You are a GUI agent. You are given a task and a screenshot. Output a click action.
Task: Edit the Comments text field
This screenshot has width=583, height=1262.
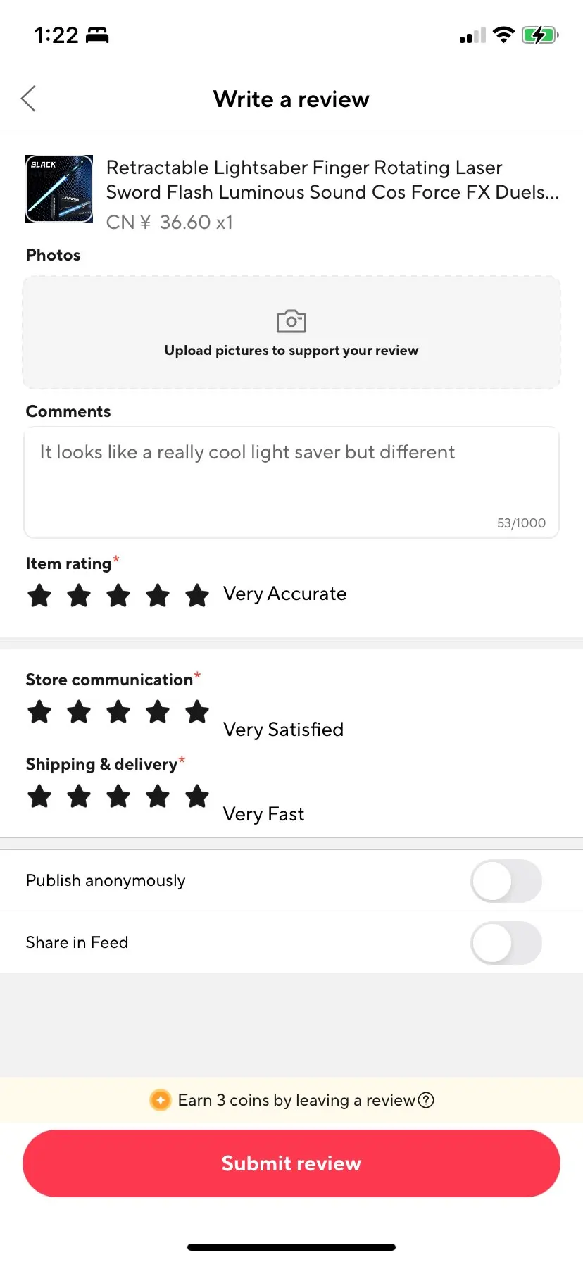[x=291, y=482]
